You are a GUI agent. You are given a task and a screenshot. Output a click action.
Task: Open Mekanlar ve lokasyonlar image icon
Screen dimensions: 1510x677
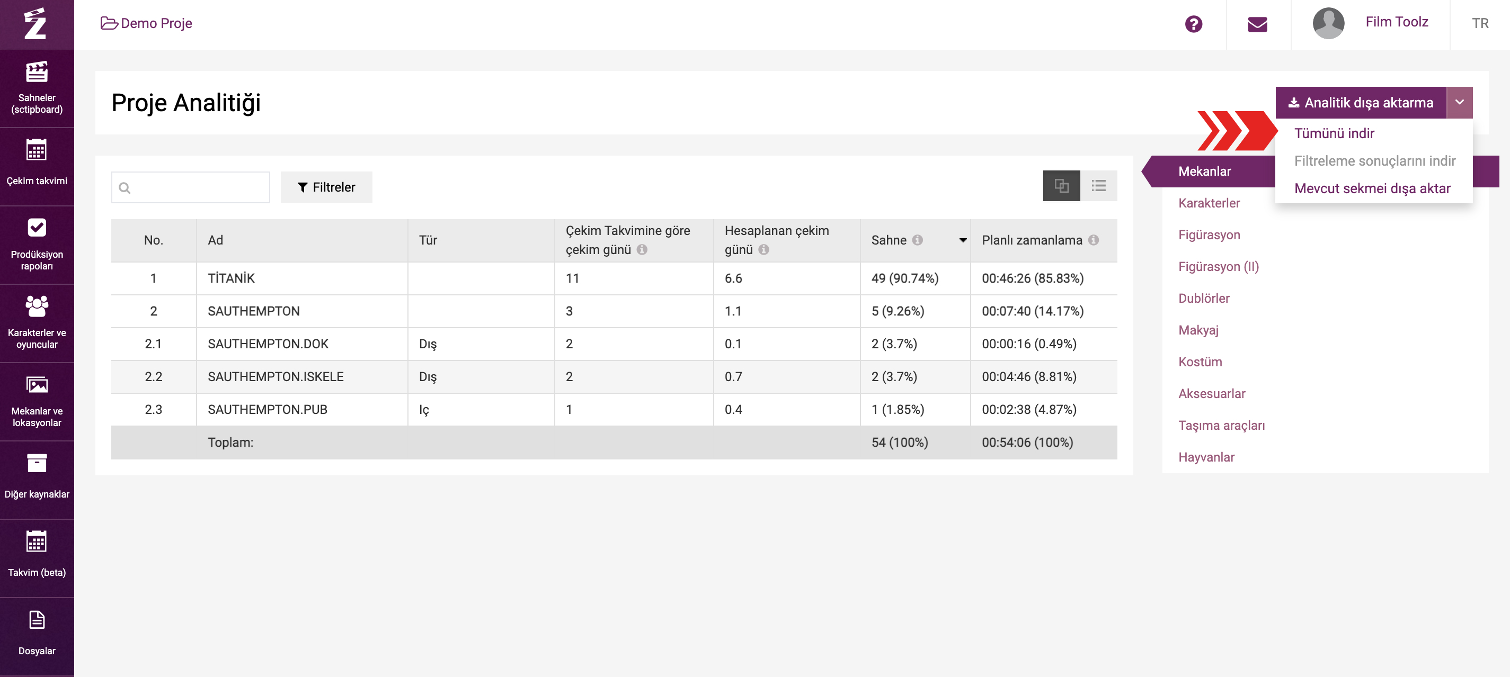[x=37, y=385]
